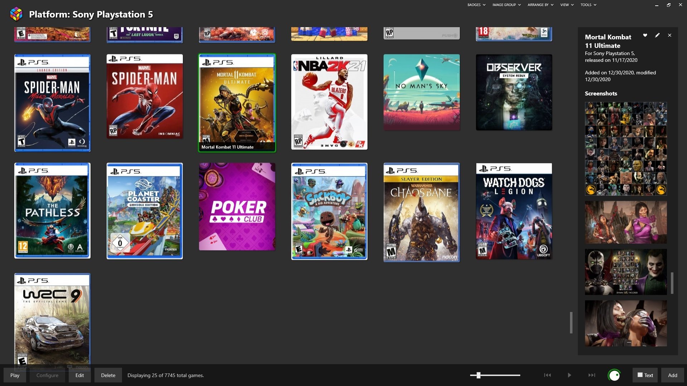The height and width of the screenshot is (386, 687).
Task: Click the Configure button
Action: click(x=47, y=375)
